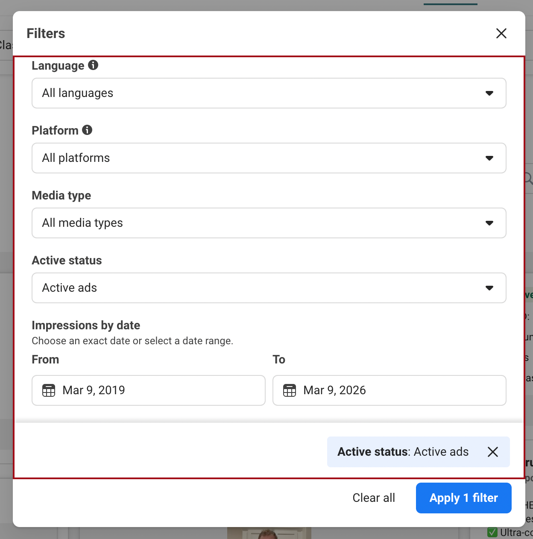Click the Language info icon
The image size is (533, 539).
tap(93, 65)
